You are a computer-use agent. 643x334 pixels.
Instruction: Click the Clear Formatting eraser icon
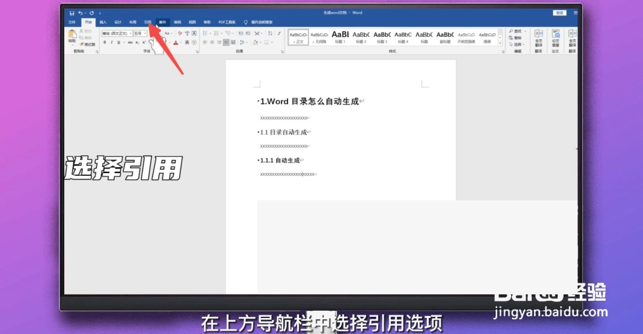pyautogui.click(x=180, y=33)
